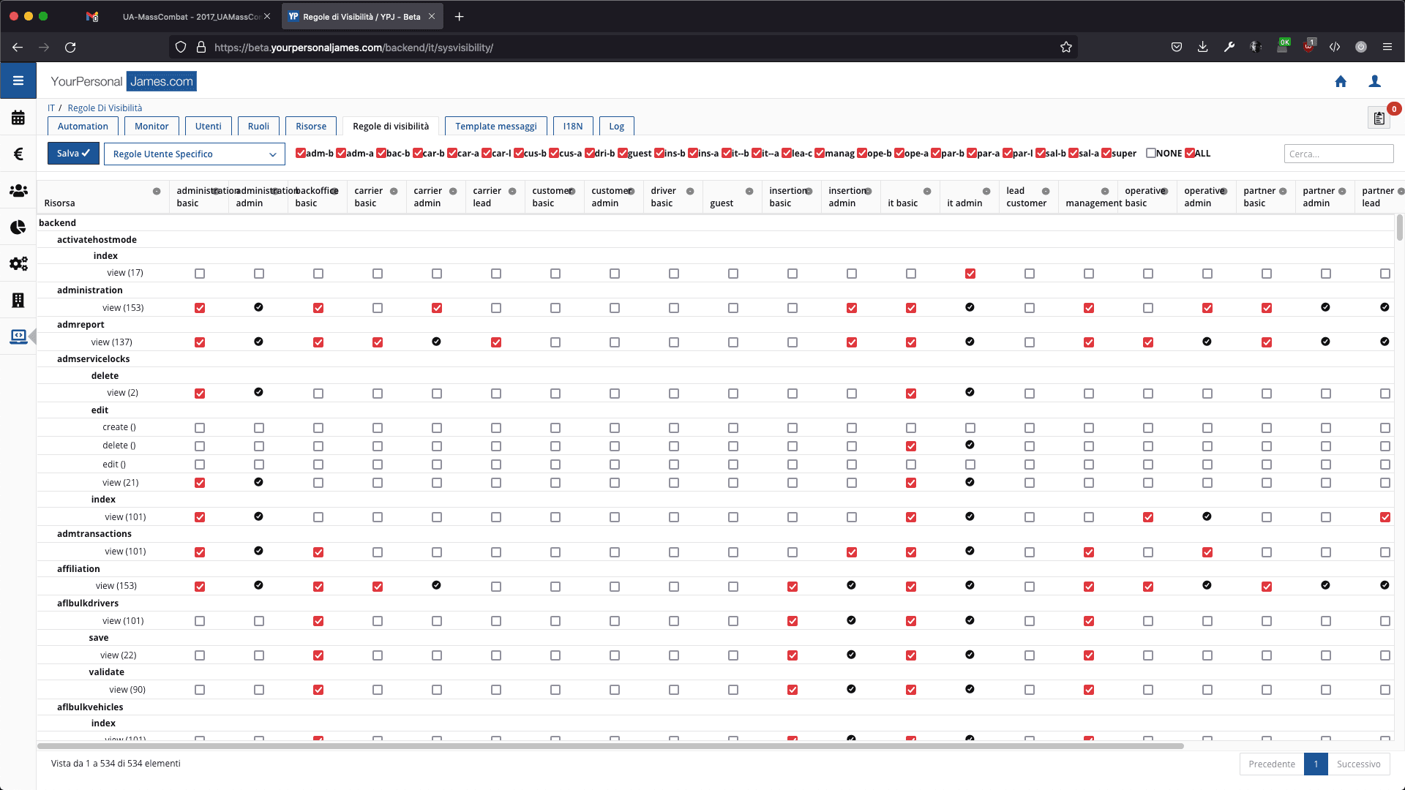1405x790 pixels.
Task: Click the guest column info icon
Action: 749,192
